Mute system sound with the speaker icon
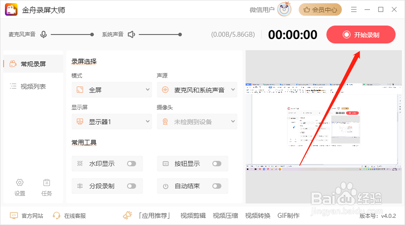This screenshot has width=405, height=225. (x=132, y=34)
